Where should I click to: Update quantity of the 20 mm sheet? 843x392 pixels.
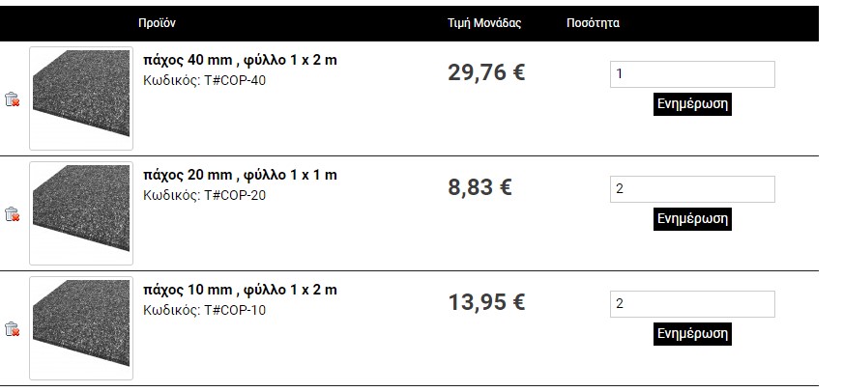[691, 219]
